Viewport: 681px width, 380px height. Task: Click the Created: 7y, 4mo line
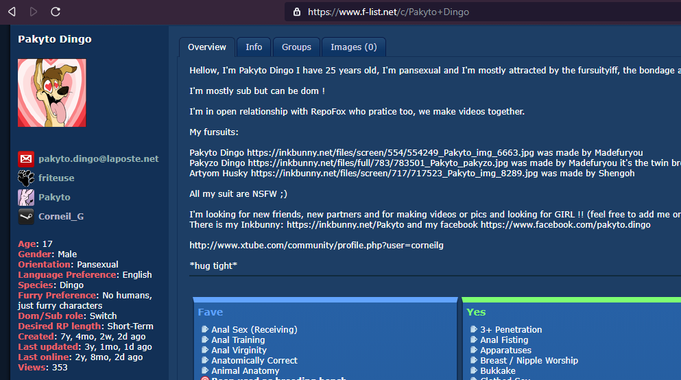click(82, 337)
